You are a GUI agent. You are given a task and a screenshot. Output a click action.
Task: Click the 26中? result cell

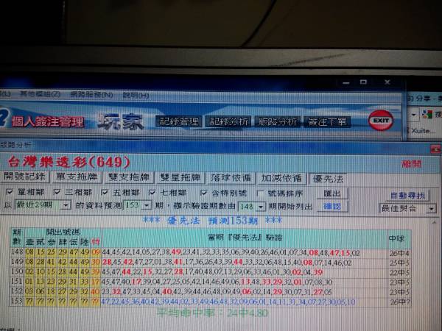pos(399,302)
